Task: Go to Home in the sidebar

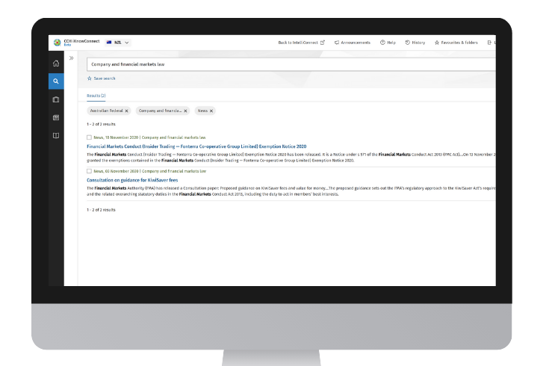Action: [56, 63]
